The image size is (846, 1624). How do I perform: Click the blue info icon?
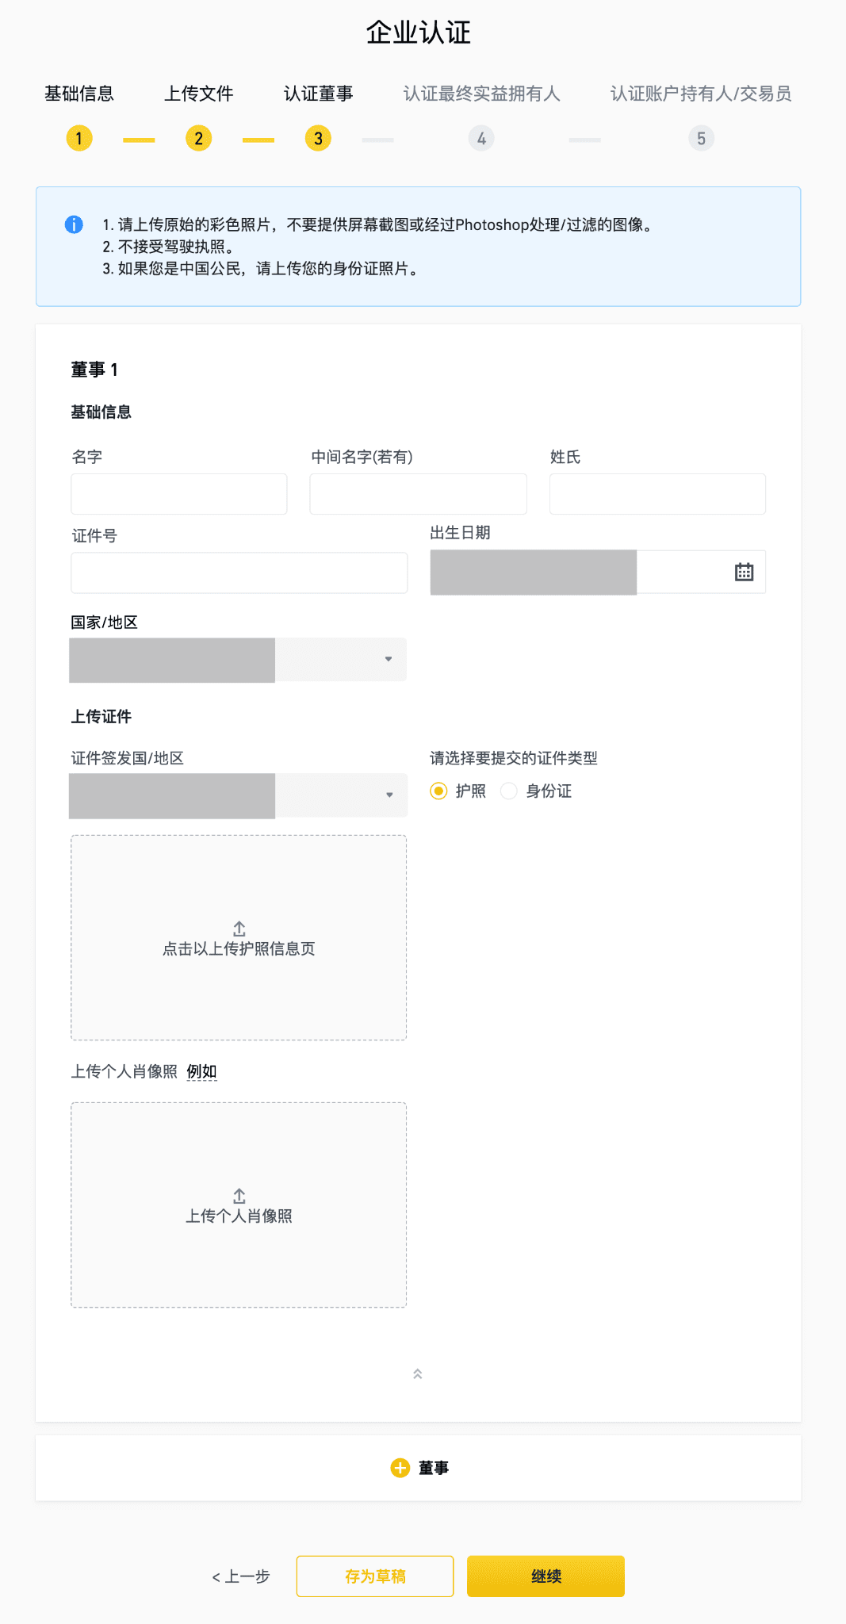coord(74,224)
